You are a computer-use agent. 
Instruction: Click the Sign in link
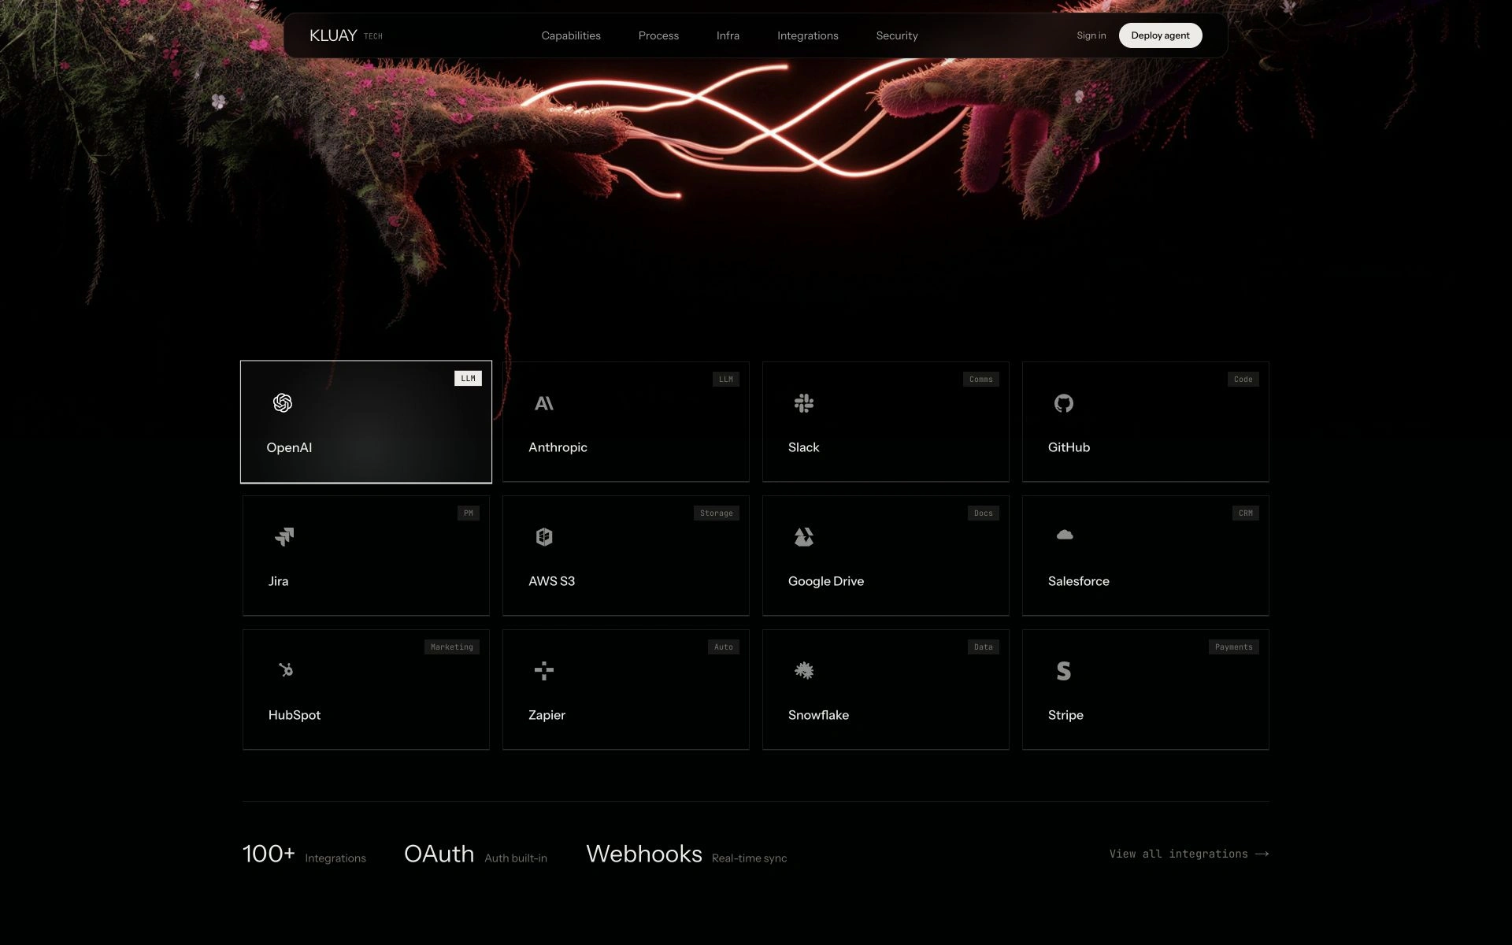pyautogui.click(x=1091, y=35)
